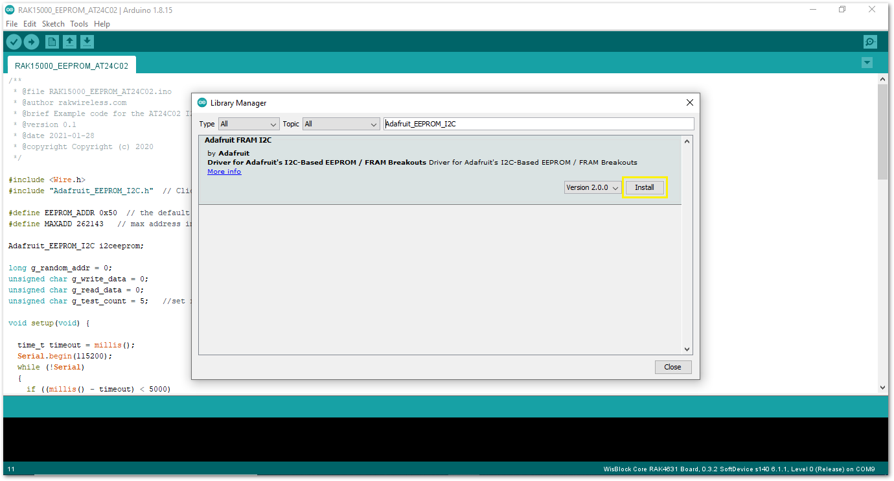The height and width of the screenshot is (481, 894).
Task: Click the More info link
Action: click(x=224, y=172)
